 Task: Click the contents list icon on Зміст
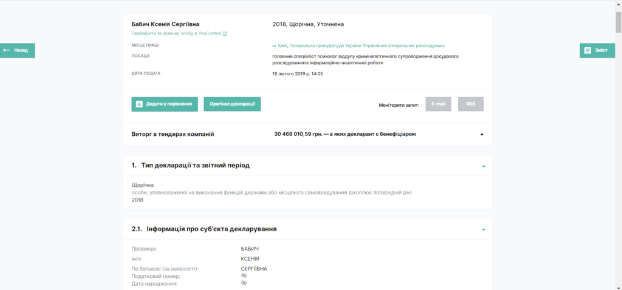coord(587,50)
